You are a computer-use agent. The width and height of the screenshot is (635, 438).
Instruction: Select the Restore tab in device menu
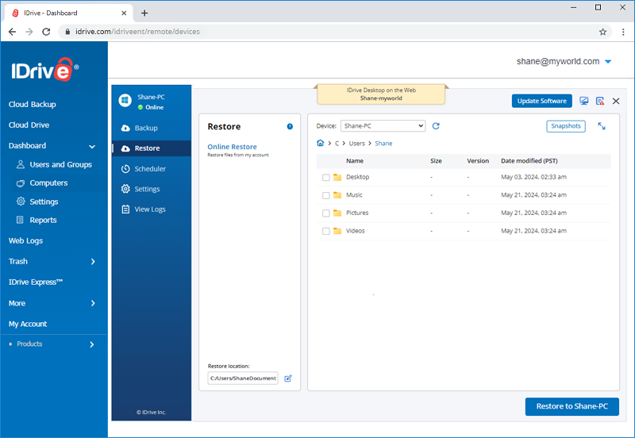pyautogui.click(x=152, y=148)
